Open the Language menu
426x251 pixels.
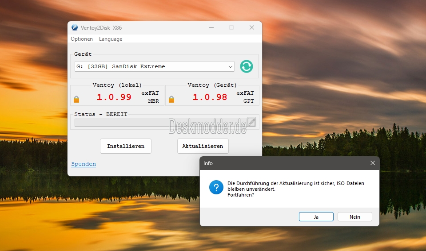[x=111, y=39]
